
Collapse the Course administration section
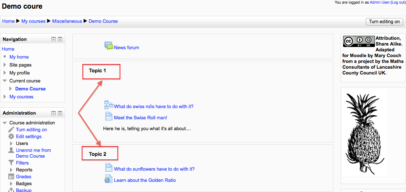4,123
